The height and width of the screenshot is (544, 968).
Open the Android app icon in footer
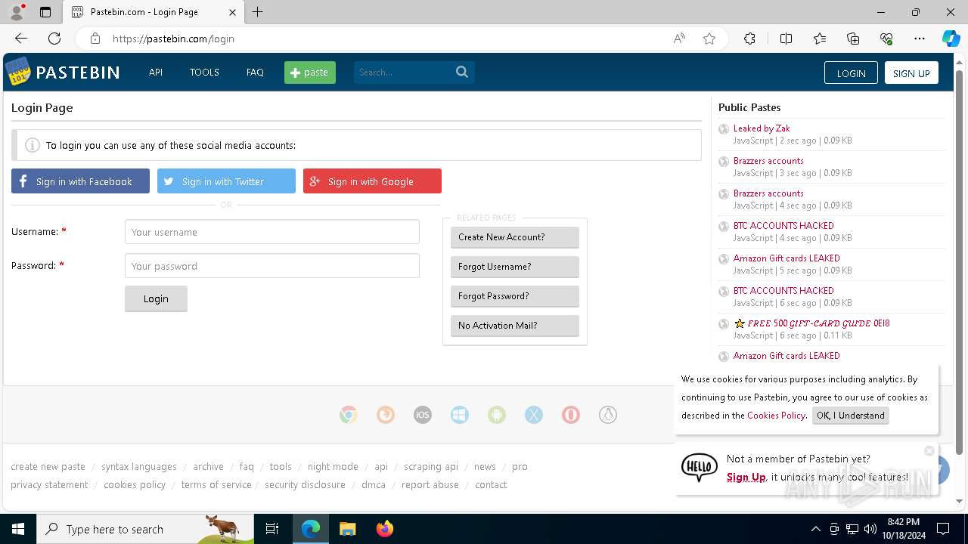coord(497,415)
